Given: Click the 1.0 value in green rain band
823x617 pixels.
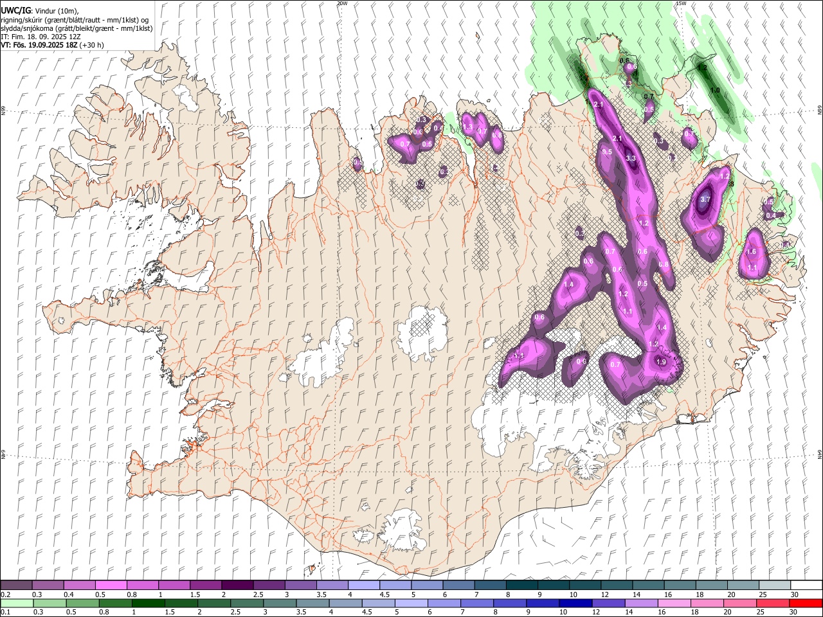Looking at the screenshot, I should (715, 91).
